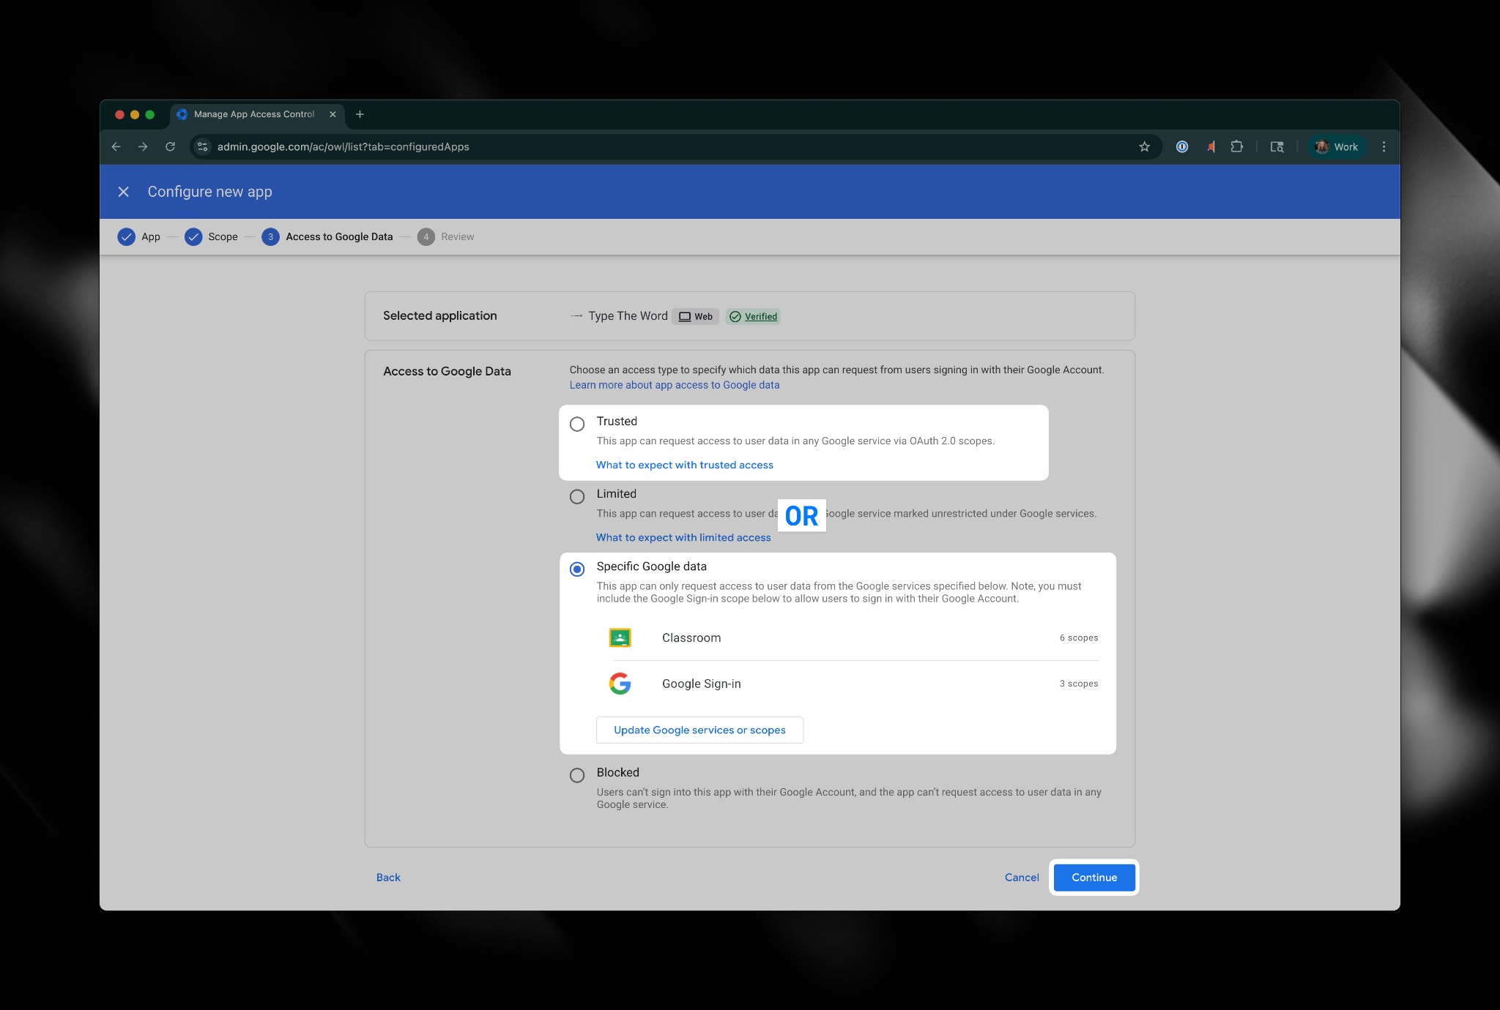The image size is (1500, 1010).
Task: Click the Continue button
Action: click(x=1094, y=878)
